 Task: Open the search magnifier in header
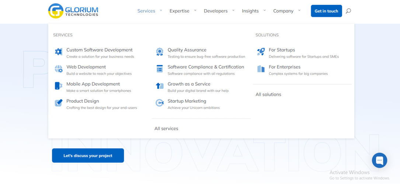pos(348,11)
